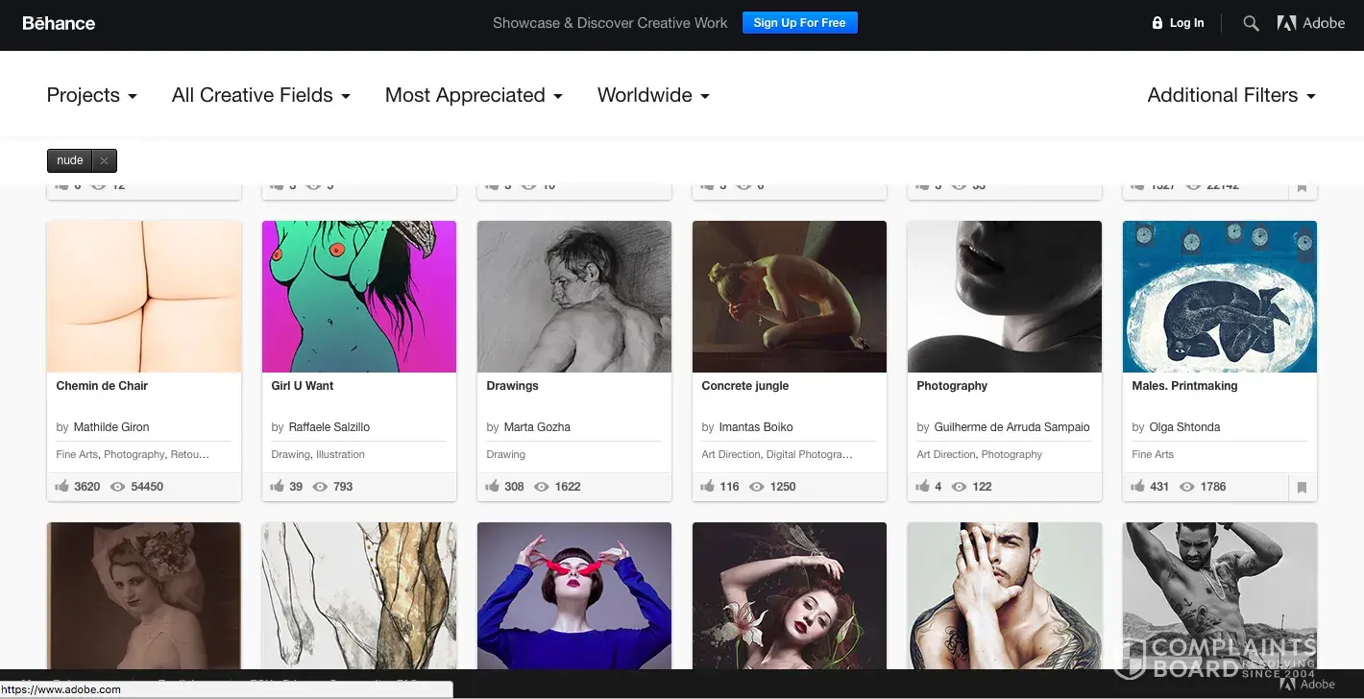Open the Males. Printmaking project thumbnail
This screenshot has height=699, width=1364.
1219,297
